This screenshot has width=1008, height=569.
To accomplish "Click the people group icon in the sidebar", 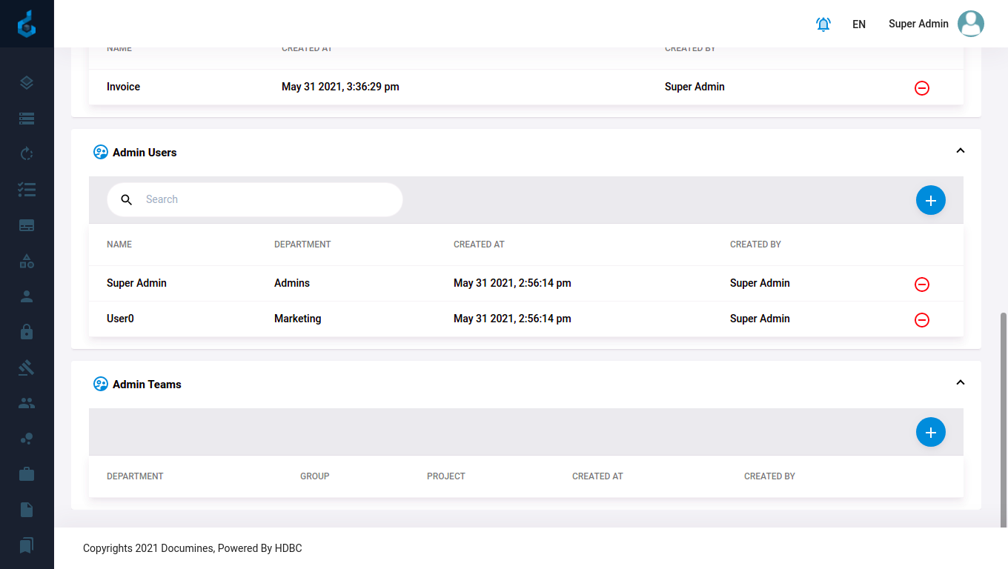I will tap(27, 403).
